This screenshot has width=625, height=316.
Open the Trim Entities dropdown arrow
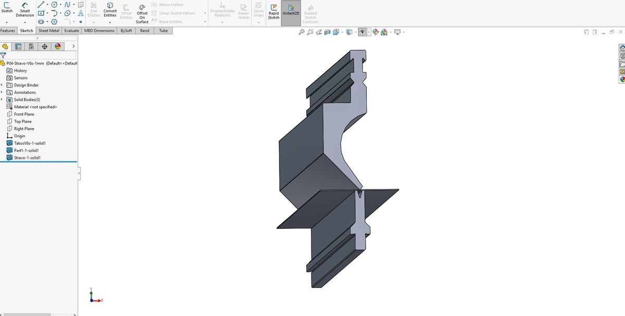click(94, 22)
